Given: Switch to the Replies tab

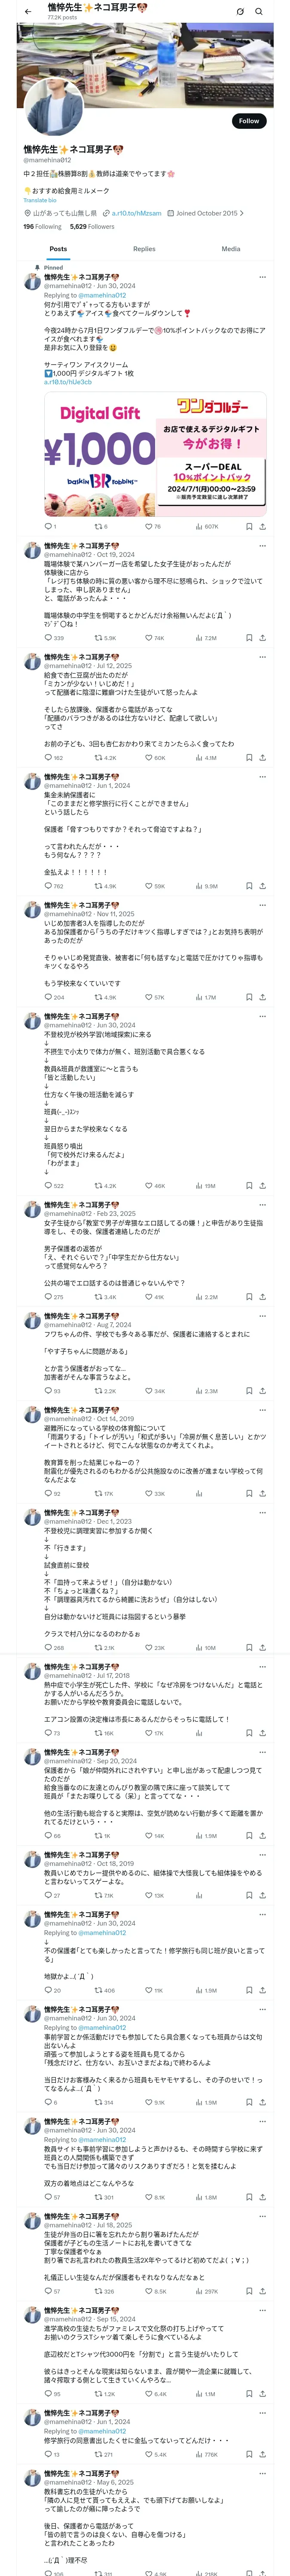Looking at the screenshot, I should tap(144, 249).
